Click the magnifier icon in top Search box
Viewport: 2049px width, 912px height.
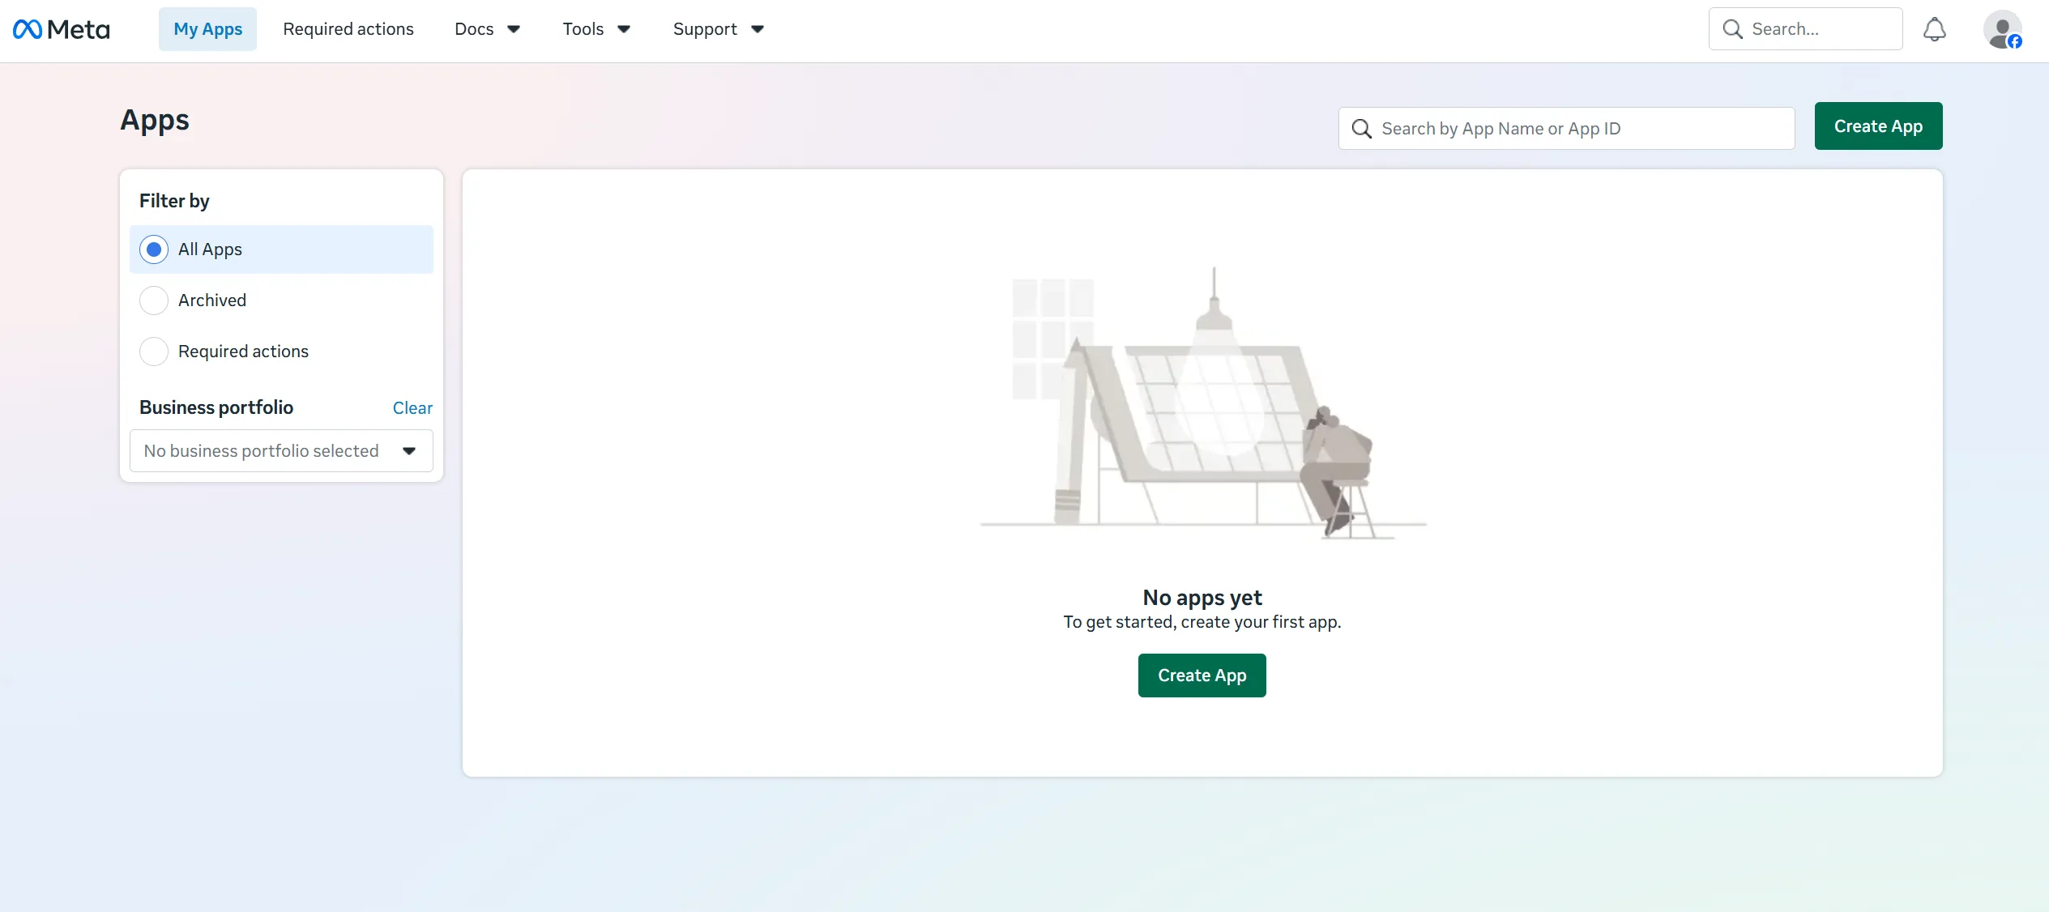click(1732, 29)
